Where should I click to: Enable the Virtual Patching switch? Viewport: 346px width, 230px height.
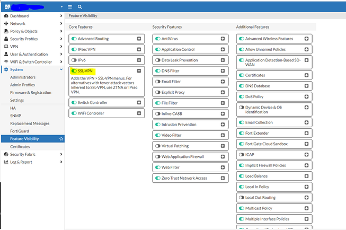point(158,146)
